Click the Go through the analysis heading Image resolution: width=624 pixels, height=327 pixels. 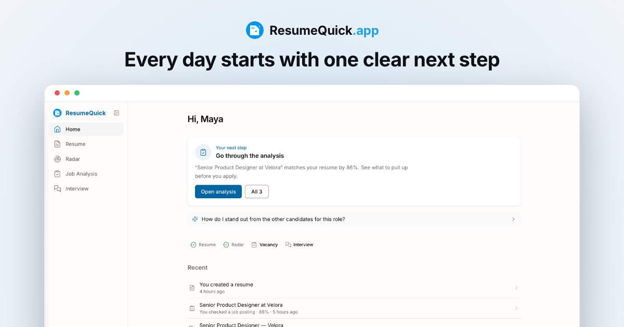pos(250,156)
